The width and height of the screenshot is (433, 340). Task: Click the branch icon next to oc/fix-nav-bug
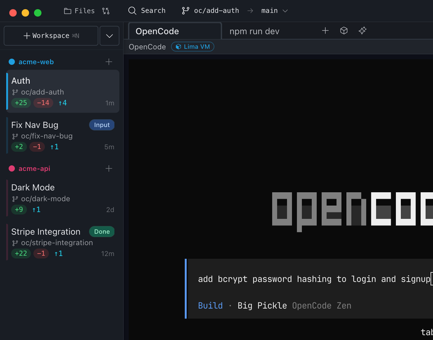click(15, 136)
